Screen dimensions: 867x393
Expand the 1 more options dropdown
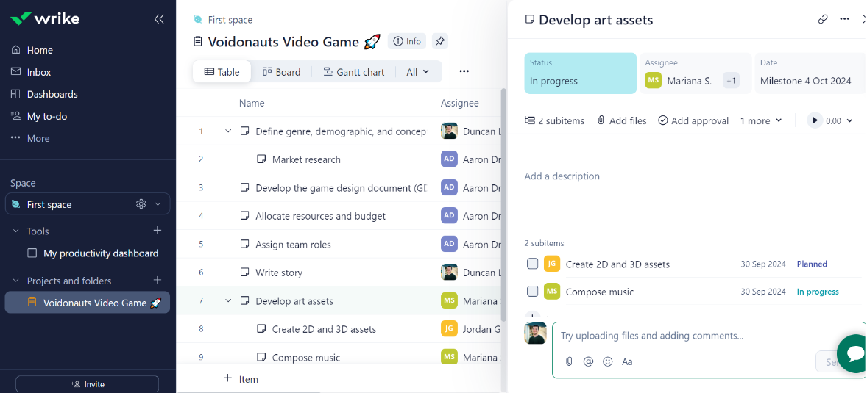click(761, 120)
